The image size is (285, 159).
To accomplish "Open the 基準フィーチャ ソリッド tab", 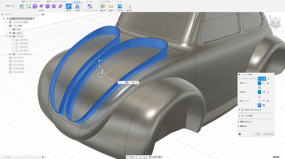I will click(x=31, y=1).
